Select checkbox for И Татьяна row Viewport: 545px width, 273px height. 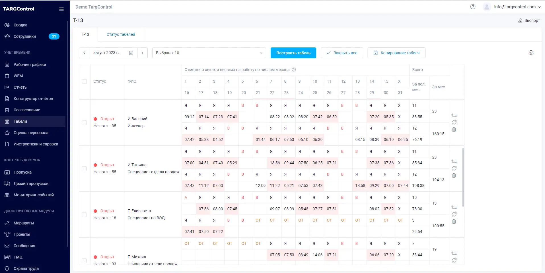tap(84, 169)
